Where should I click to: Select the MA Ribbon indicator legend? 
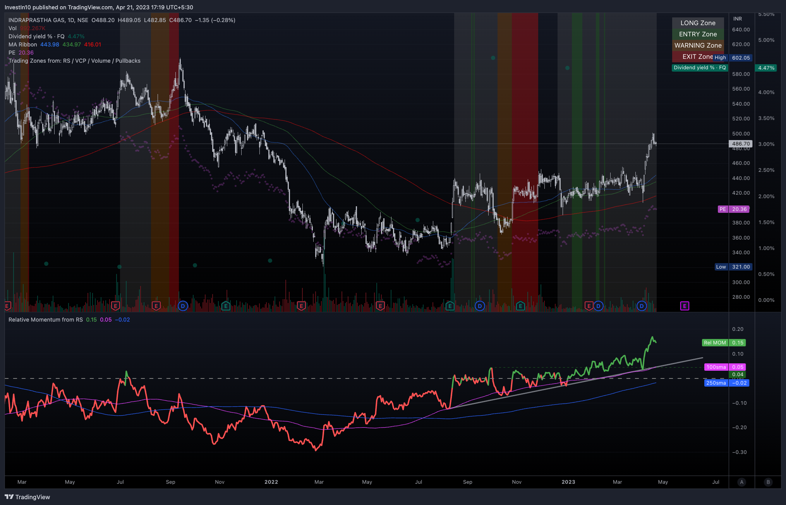(x=23, y=45)
